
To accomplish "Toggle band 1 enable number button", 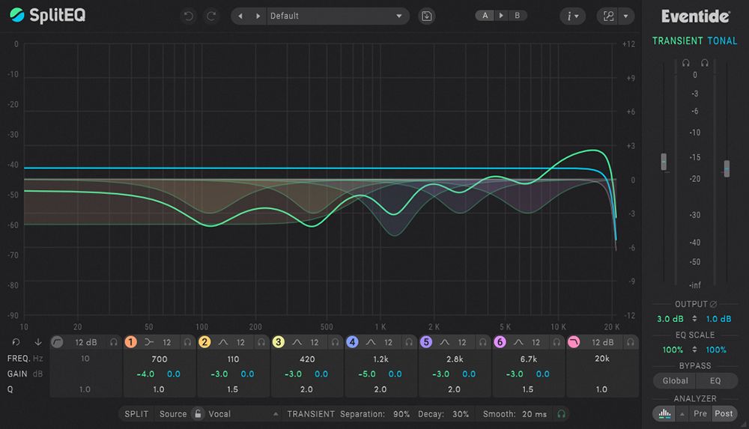I will pyautogui.click(x=130, y=342).
